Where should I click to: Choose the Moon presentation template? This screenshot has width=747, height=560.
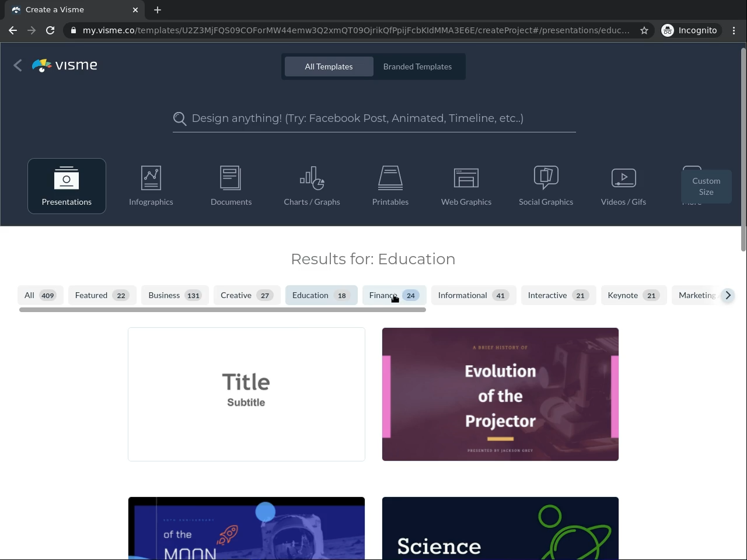pos(246,528)
